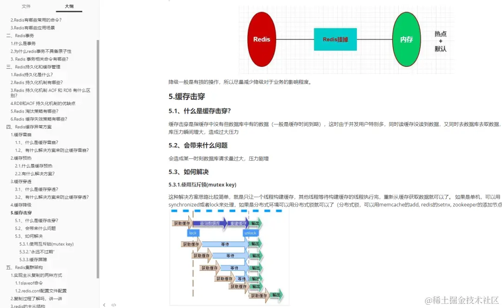The width and height of the screenshot is (502, 308).
Task: Place cursor in document heading 5.缓存击穿
Action: pos(187,96)
